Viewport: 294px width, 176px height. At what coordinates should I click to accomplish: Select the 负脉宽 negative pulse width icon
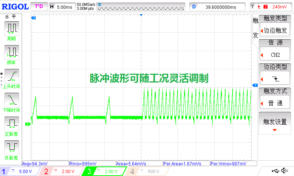point(12,147)
